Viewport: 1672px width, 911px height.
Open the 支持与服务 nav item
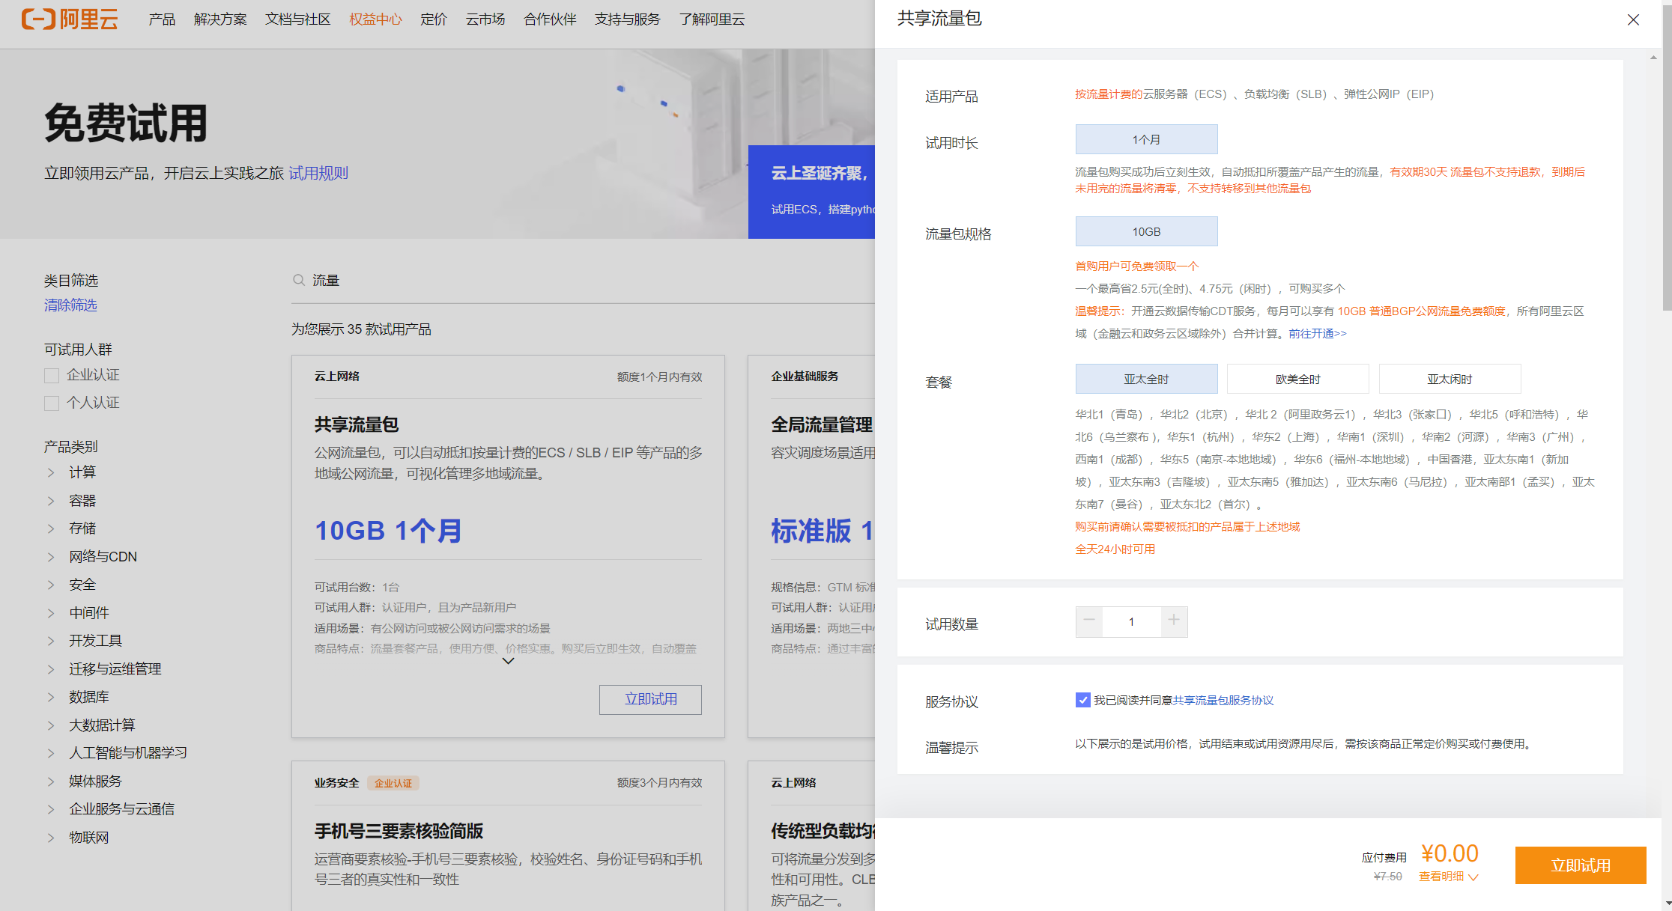[x=628, y=19]
